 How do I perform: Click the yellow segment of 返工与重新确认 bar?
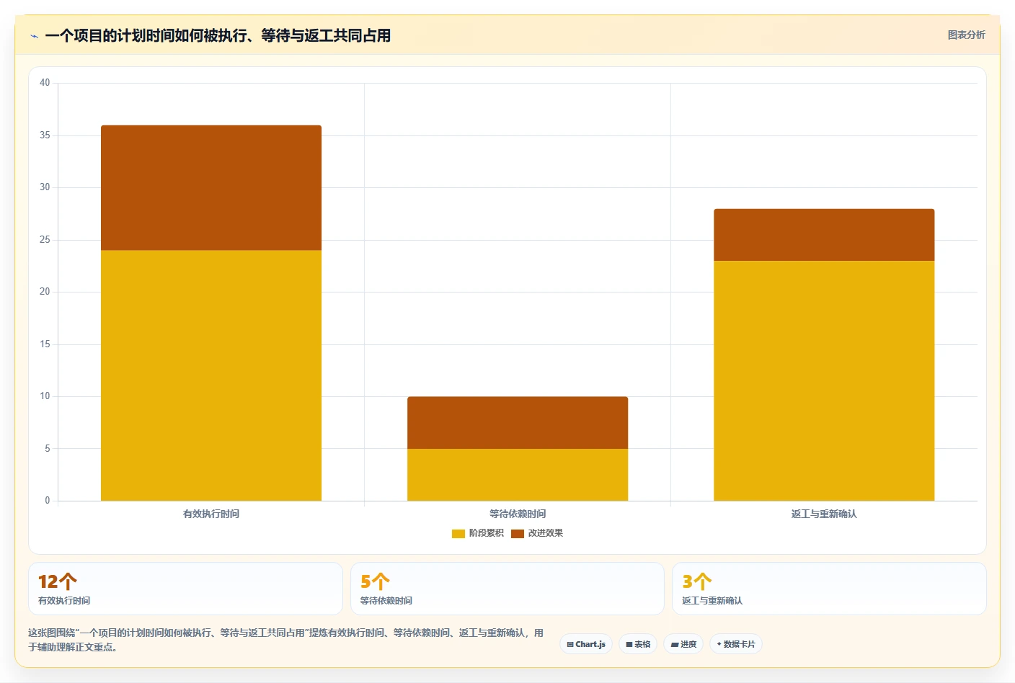(824, 380)
